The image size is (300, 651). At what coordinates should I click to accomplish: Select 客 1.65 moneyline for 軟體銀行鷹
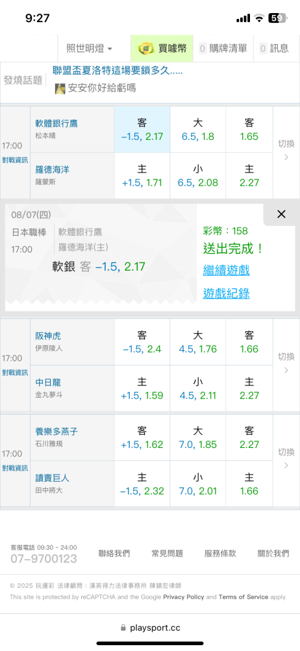click(249, 130)
